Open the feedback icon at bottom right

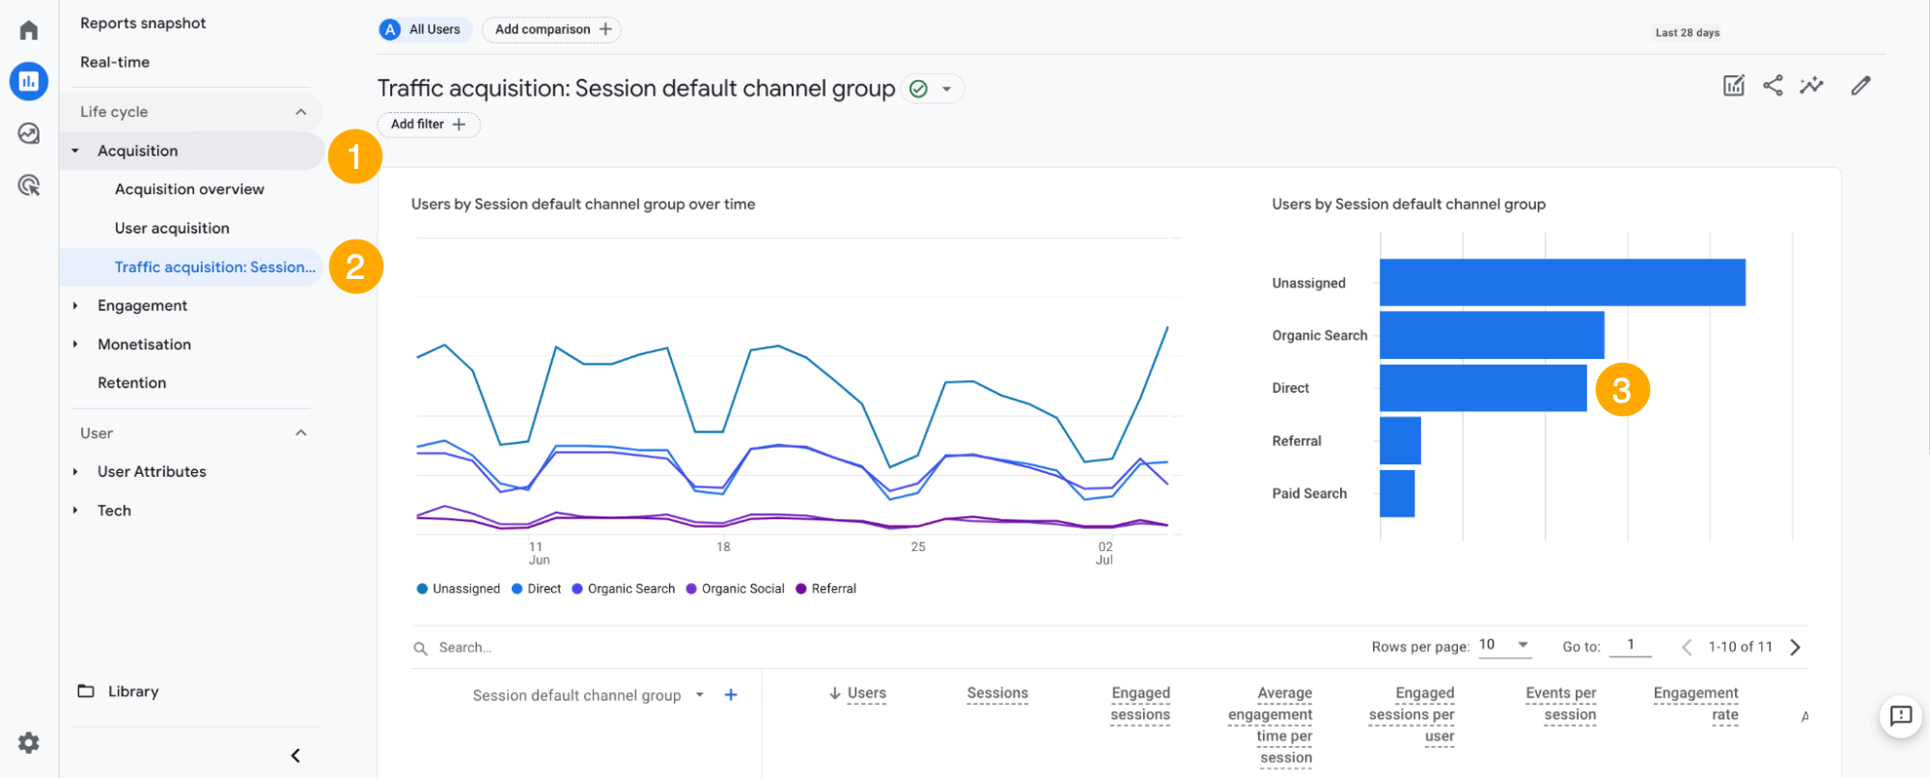click(1900, 715)
